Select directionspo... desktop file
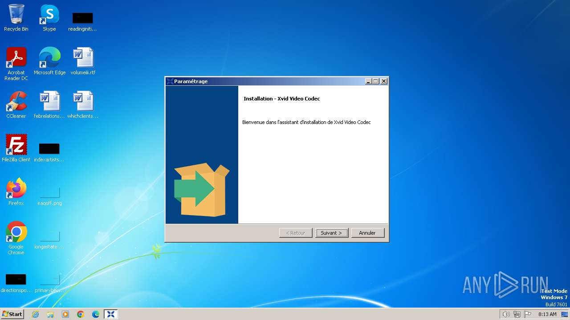Viewport: 570px width, 320px height. (16, 284)
